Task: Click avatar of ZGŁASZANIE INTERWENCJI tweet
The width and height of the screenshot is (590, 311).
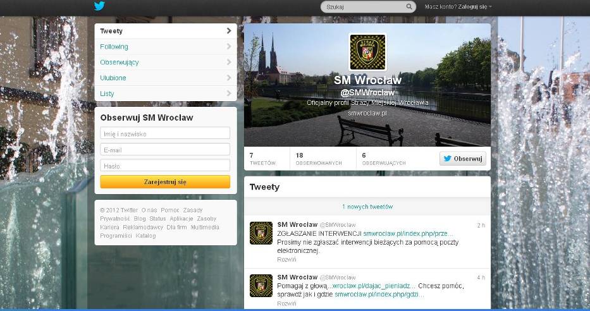Action: pyautogui.click(x=261, y=233)
